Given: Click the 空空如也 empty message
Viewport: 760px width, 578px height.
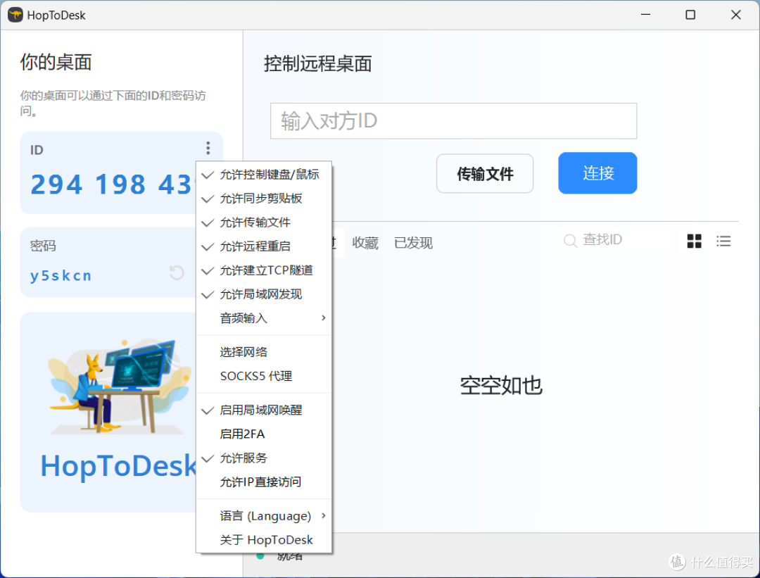Looking at the screenshot, I should click(x=501, y=386).
